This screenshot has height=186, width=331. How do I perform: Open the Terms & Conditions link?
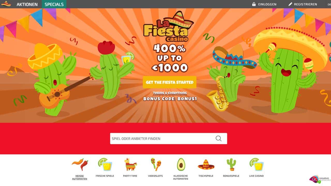(x=170, y=93)
